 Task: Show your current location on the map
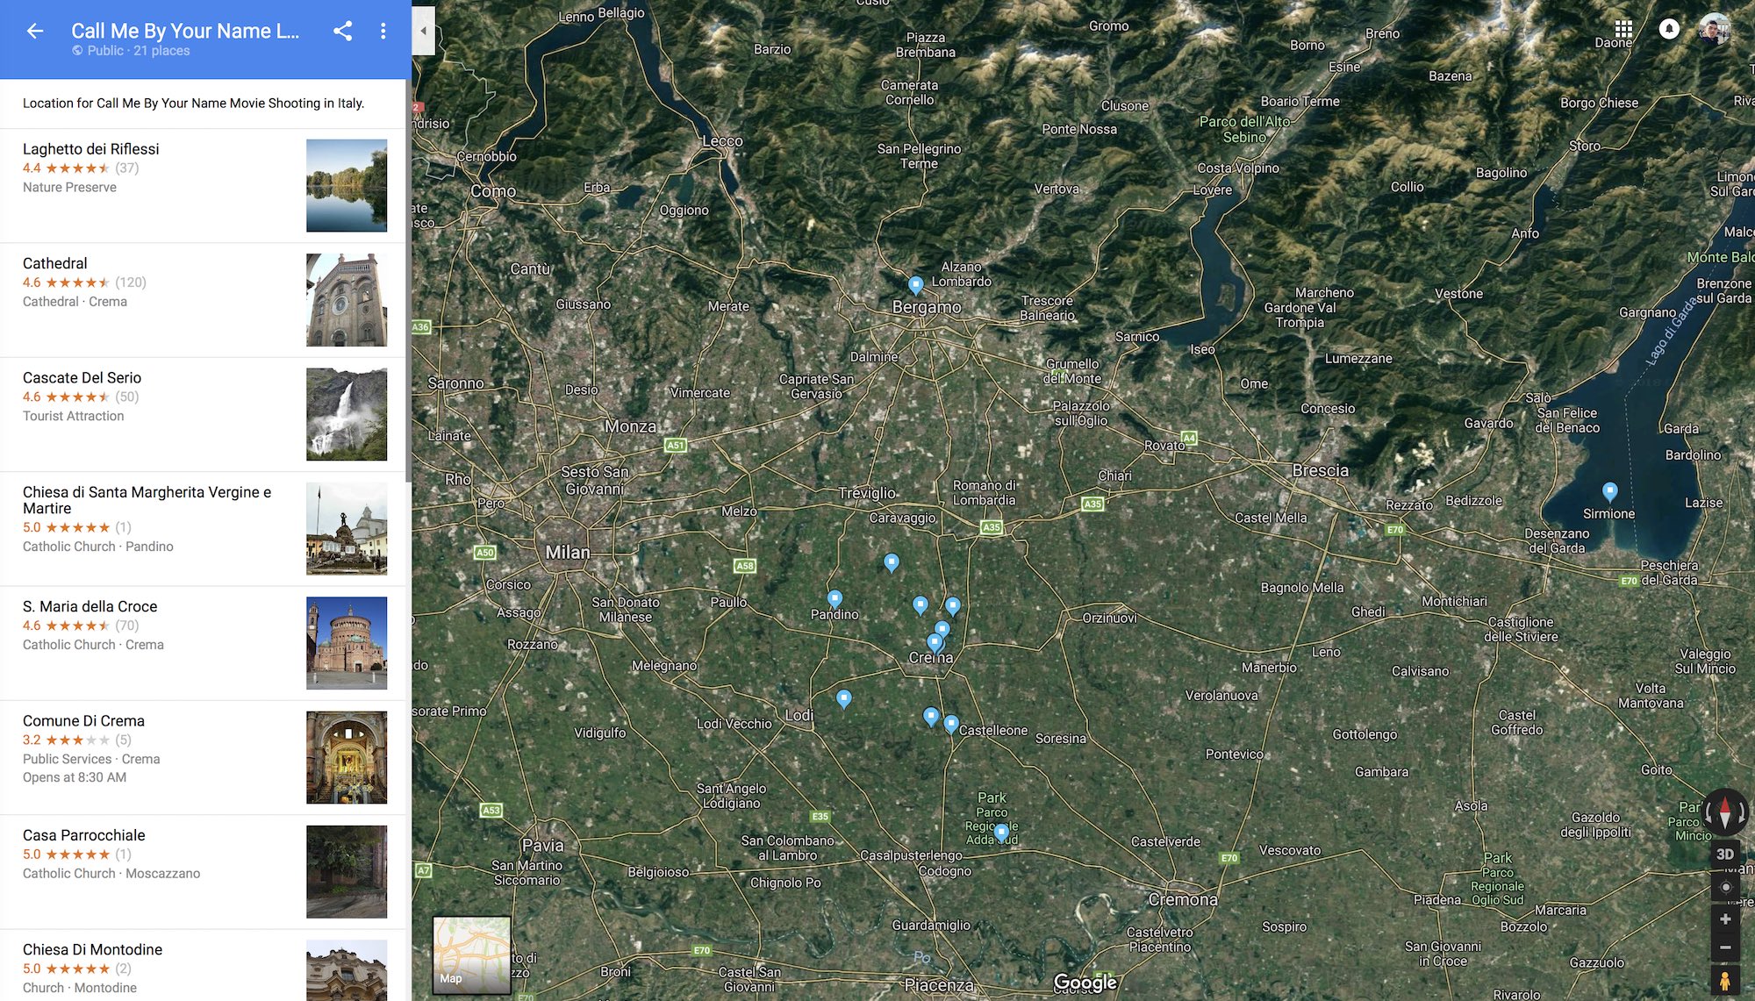point(1725,887)
